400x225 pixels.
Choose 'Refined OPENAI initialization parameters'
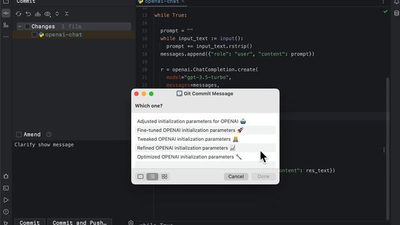(206, 148)
